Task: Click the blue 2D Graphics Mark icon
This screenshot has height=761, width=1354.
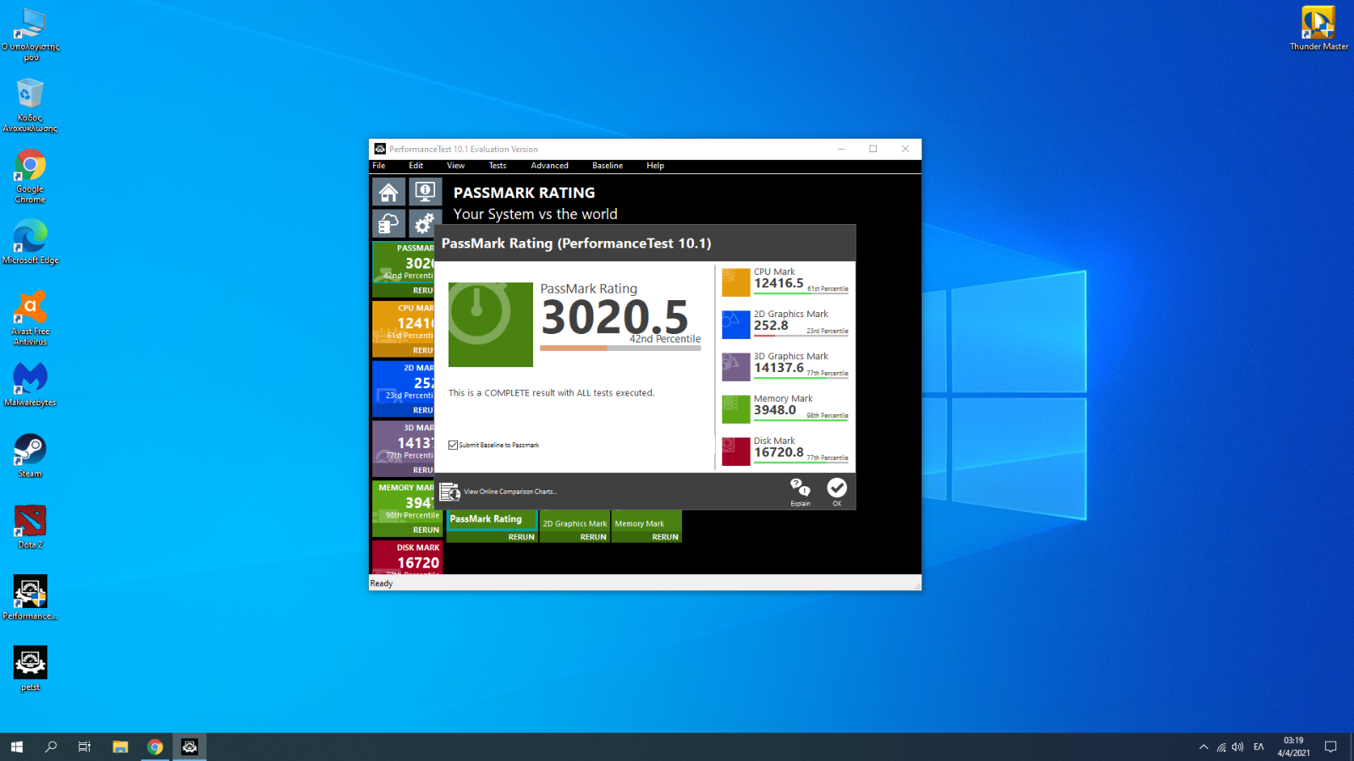Action: [x=735, y=325]
